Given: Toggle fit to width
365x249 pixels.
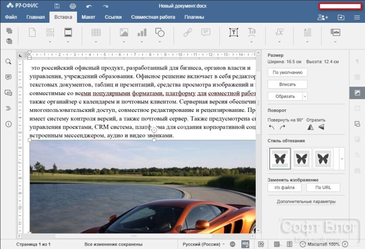Looking at the screenshot, I should tap(289, 244).
